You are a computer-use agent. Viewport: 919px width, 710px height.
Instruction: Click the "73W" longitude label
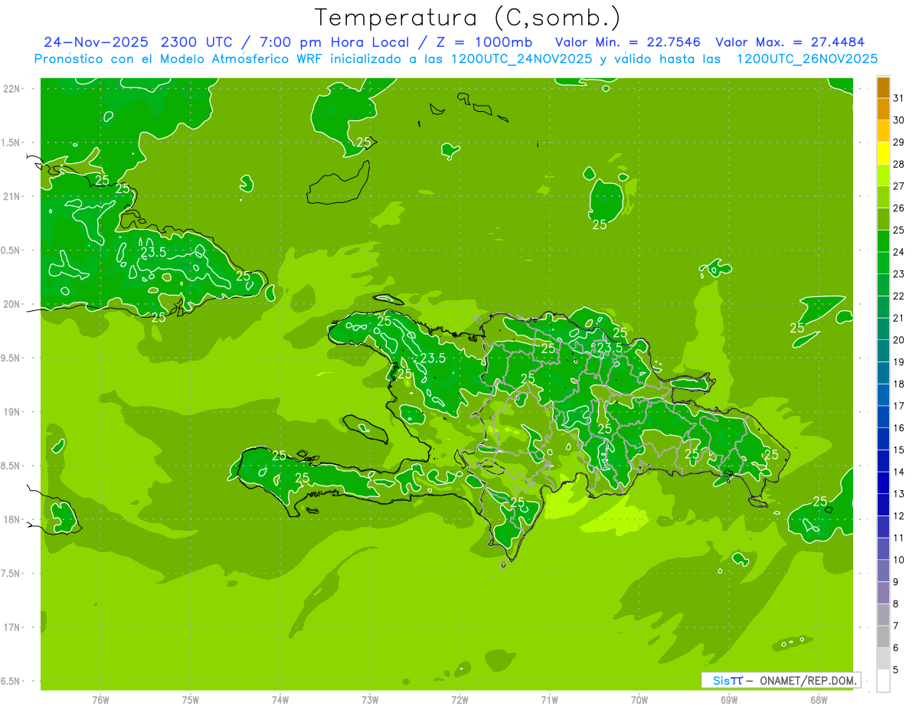pyautogui.click(x=370, y=699)
